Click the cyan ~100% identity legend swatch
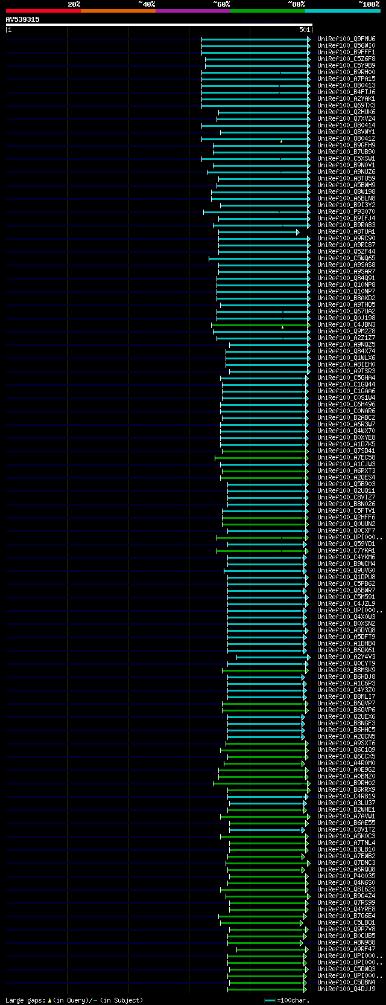 click(x=342, y=10)
